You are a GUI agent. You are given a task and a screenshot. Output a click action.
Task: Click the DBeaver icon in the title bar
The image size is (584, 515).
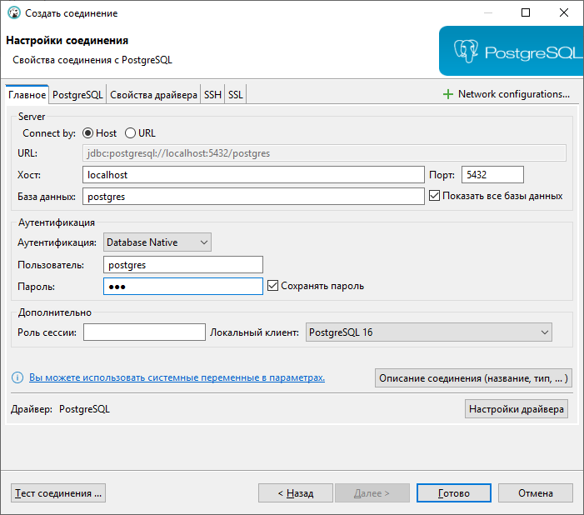(x=14, y=12)
